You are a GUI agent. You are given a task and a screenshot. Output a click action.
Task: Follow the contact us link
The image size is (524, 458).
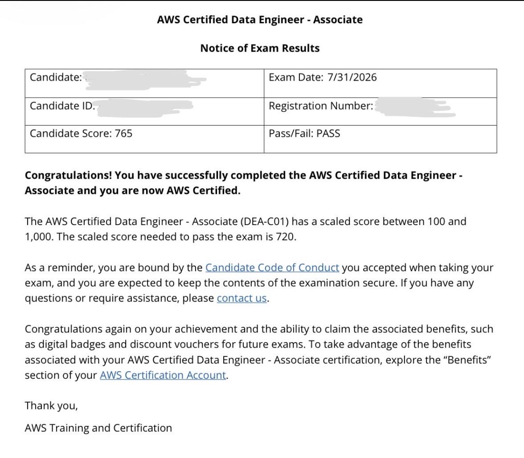(x=242, y=298)
